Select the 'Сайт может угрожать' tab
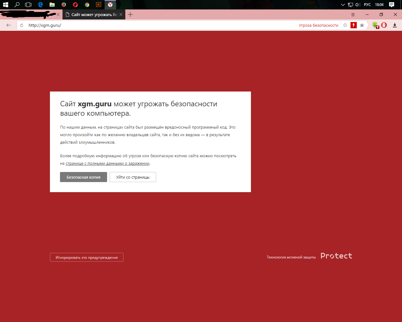This screenshot has width=402, height=322. click(x=94, y=14)
